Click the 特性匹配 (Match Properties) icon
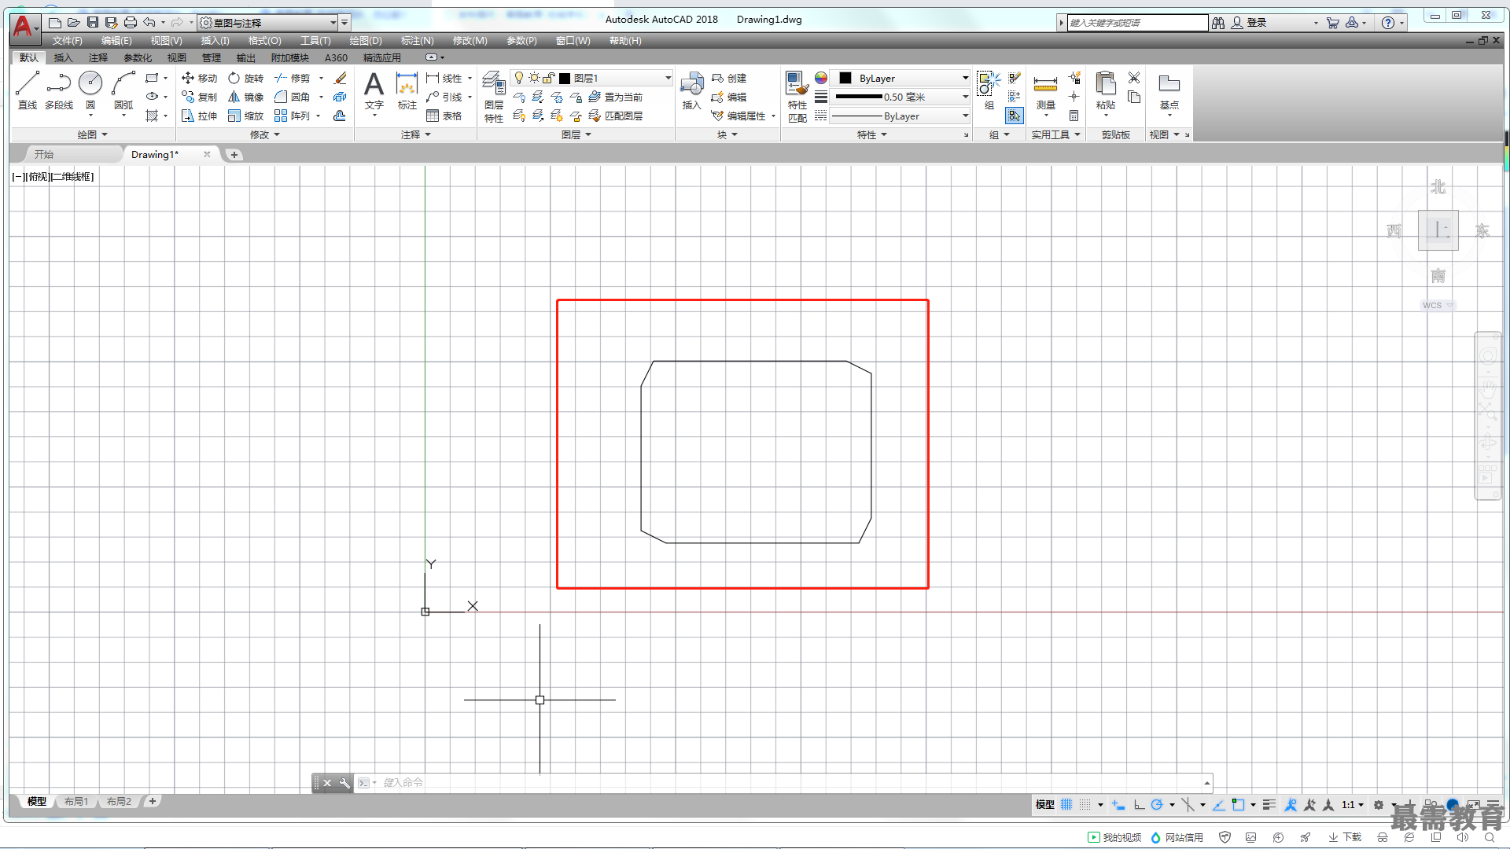The width and height of the screenshot is (1510, 849). click(797, 97)
